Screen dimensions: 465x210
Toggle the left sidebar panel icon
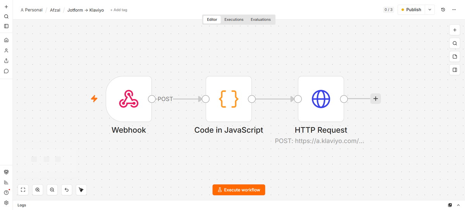(x=6, y=26)
